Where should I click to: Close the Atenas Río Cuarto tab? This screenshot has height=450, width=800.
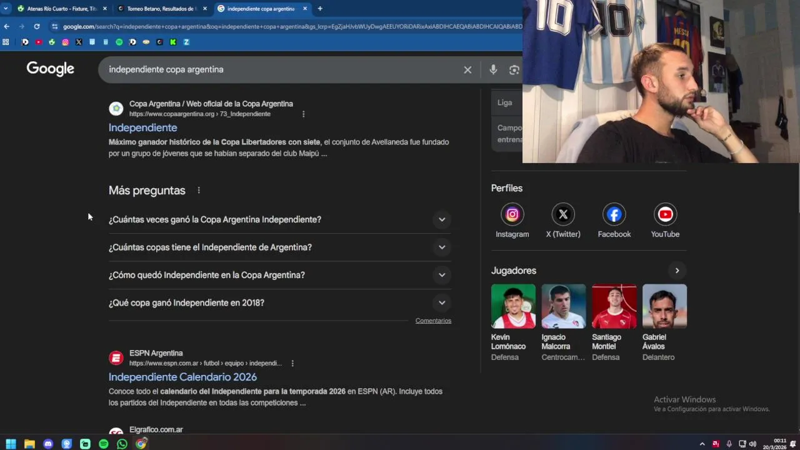coord(104,9)
